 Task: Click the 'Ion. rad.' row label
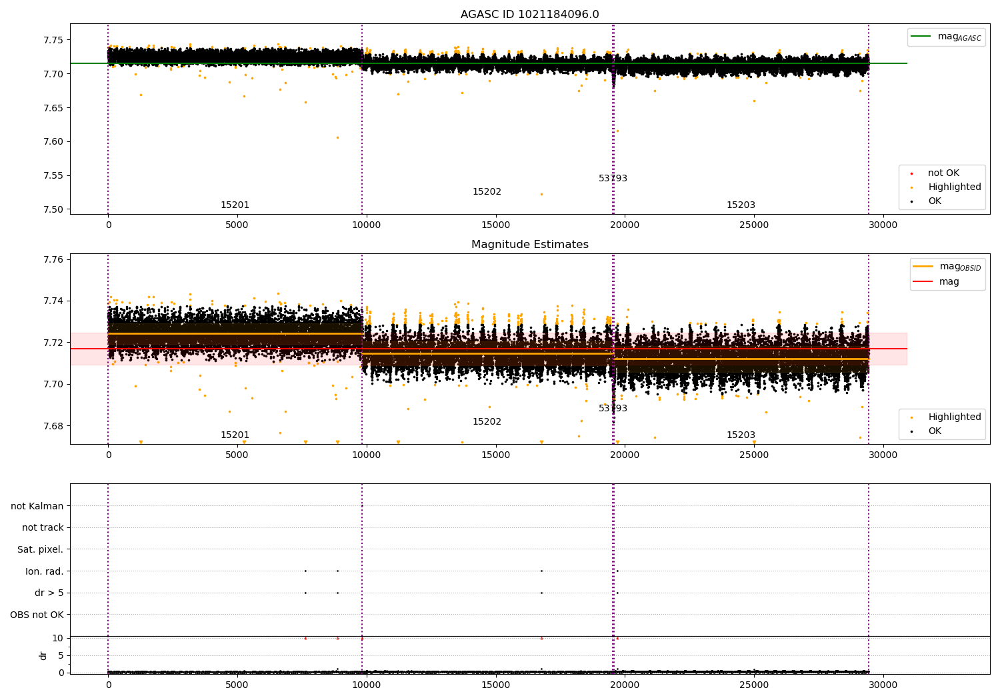45,571
